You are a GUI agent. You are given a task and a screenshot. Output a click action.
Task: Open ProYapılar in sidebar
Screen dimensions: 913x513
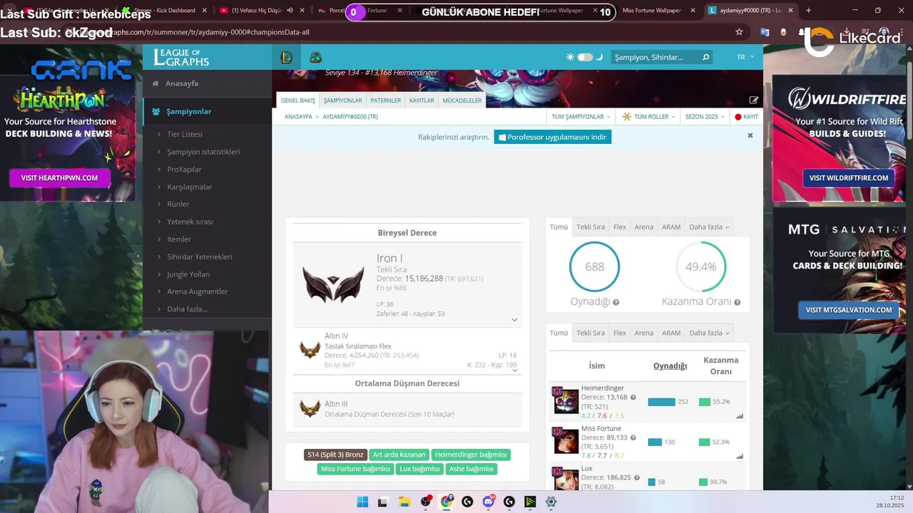pyautogui.click(x=184, y=170)
